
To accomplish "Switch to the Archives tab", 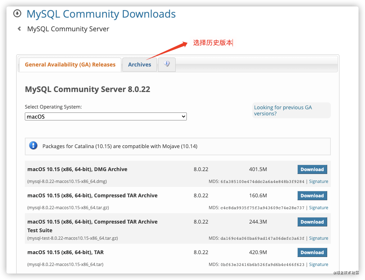I will point(139,64).
